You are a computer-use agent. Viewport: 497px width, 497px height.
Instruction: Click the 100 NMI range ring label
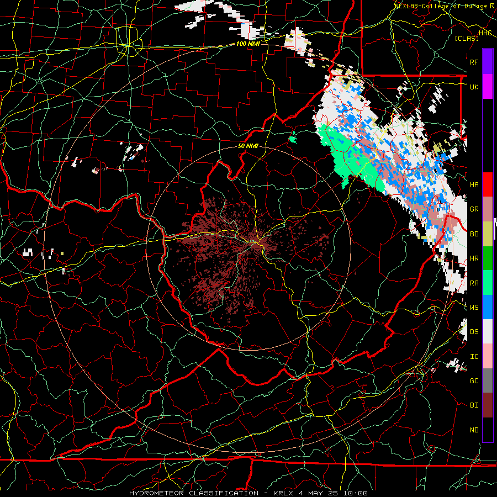[x=248, y=44]
